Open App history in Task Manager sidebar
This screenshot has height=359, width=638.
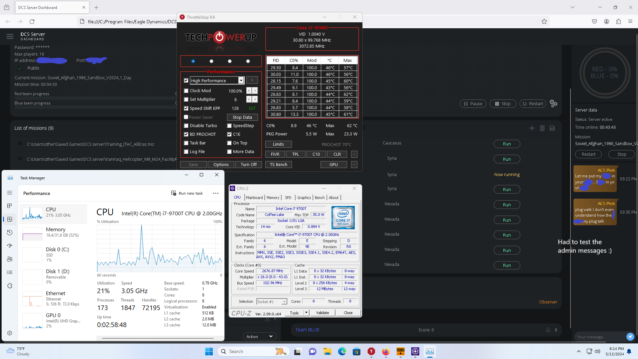[10, 233]
